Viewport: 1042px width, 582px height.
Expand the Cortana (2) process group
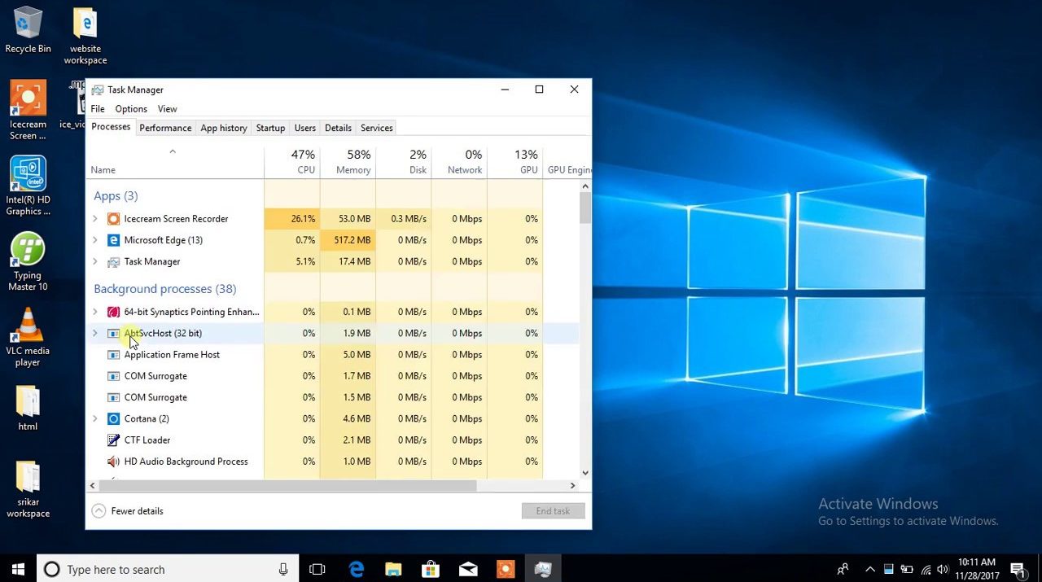coord(95,418)
